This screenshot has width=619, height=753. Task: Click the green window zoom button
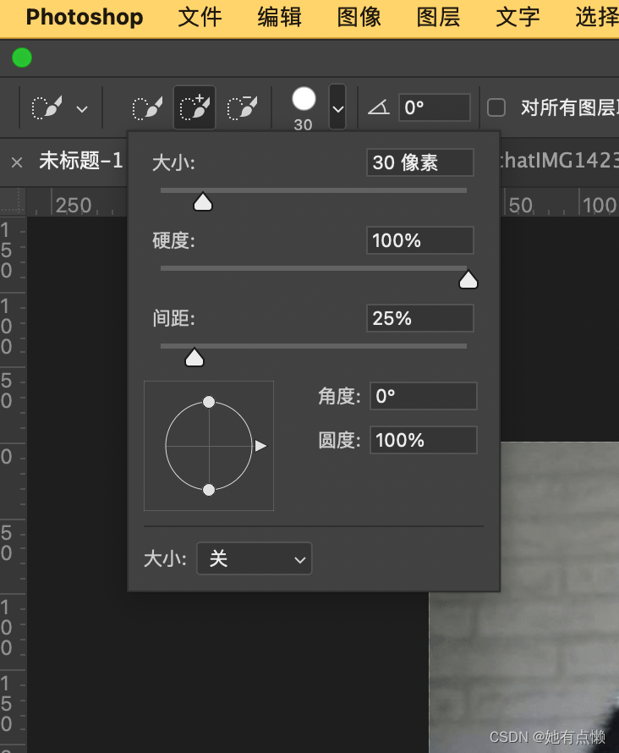coord(22,58)
